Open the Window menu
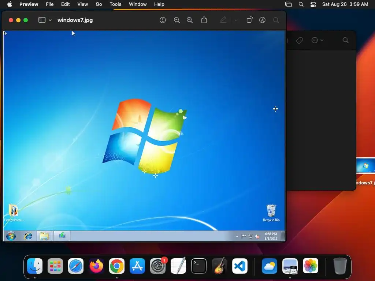 [x=138, y=4]
